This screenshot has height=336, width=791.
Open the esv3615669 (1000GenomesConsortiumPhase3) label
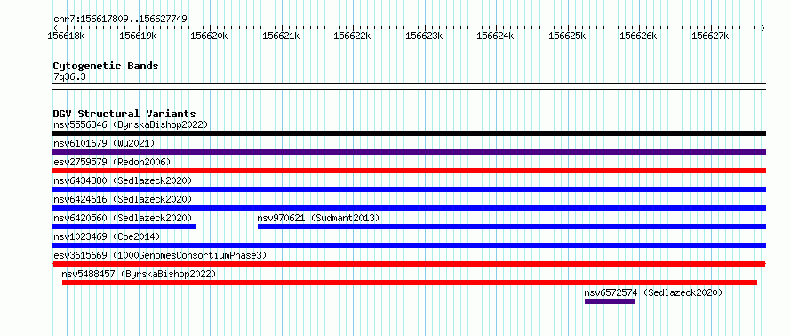click(160, 255)
